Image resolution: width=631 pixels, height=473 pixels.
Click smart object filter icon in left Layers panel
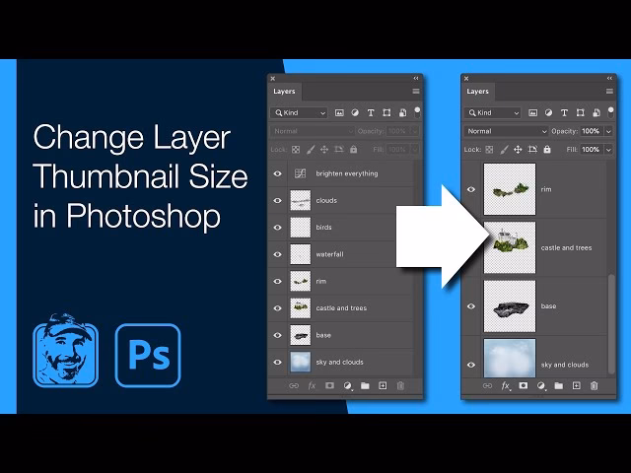click(x=402, y=113)
